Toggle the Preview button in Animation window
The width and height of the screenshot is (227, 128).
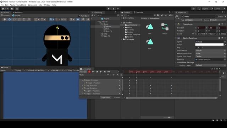(83, 72)
